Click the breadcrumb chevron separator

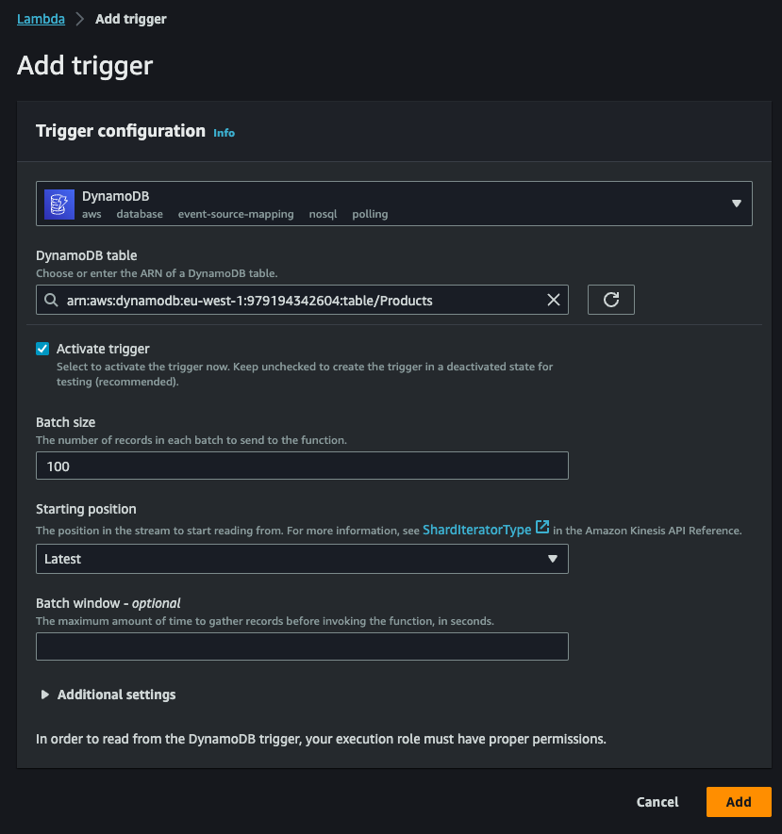(80, 19)
